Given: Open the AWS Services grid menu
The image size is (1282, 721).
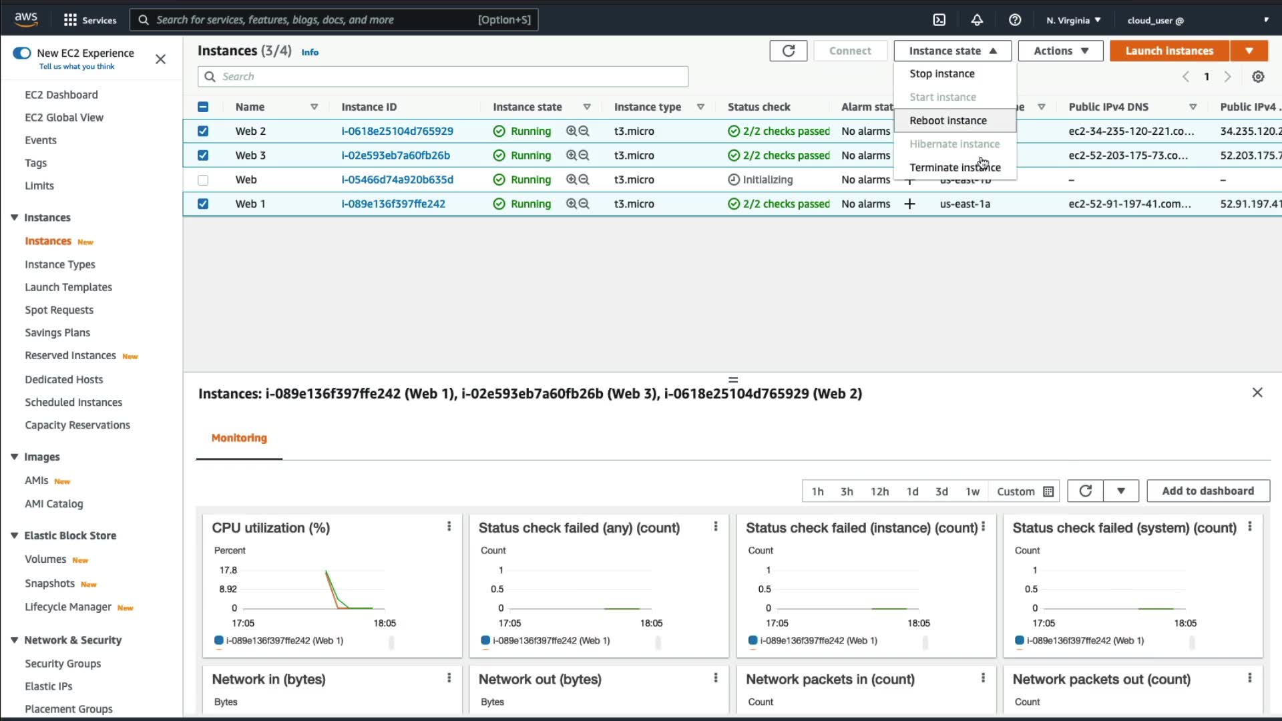Looking at the screenshot, I should click(x=70, y=20).
